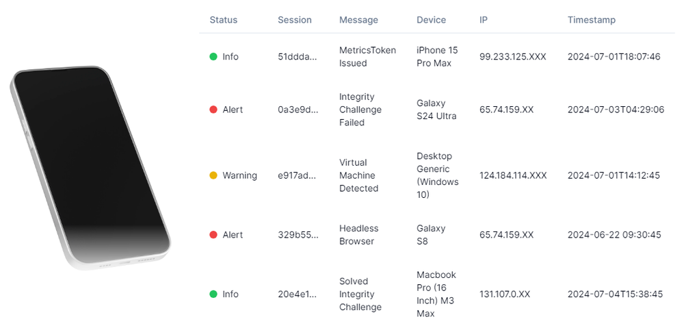The height and width of the screenshot is (328, 684).
Task: Select the Virtual Machine Detected message
Action: click(358, 175)
